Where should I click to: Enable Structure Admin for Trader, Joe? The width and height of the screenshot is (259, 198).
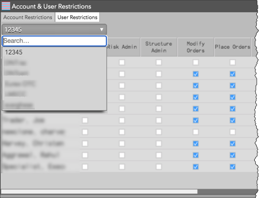click(159, 120)
